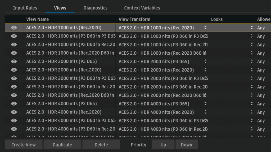The height and width of the screenshot is (152, 271).
Task: Move view priority Down
Action: point(187,145)
